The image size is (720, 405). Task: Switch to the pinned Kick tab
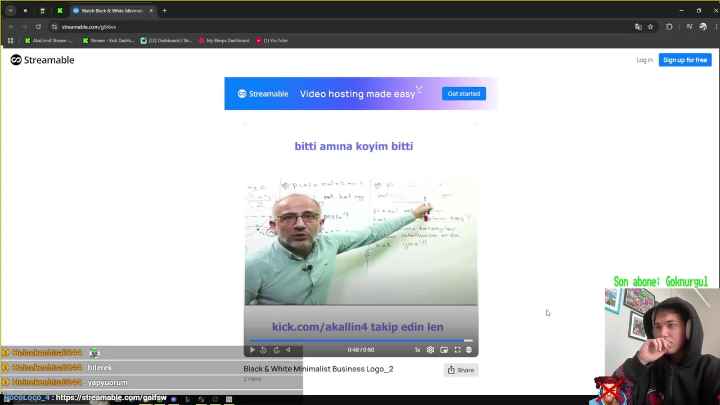(x=60, y=11)
